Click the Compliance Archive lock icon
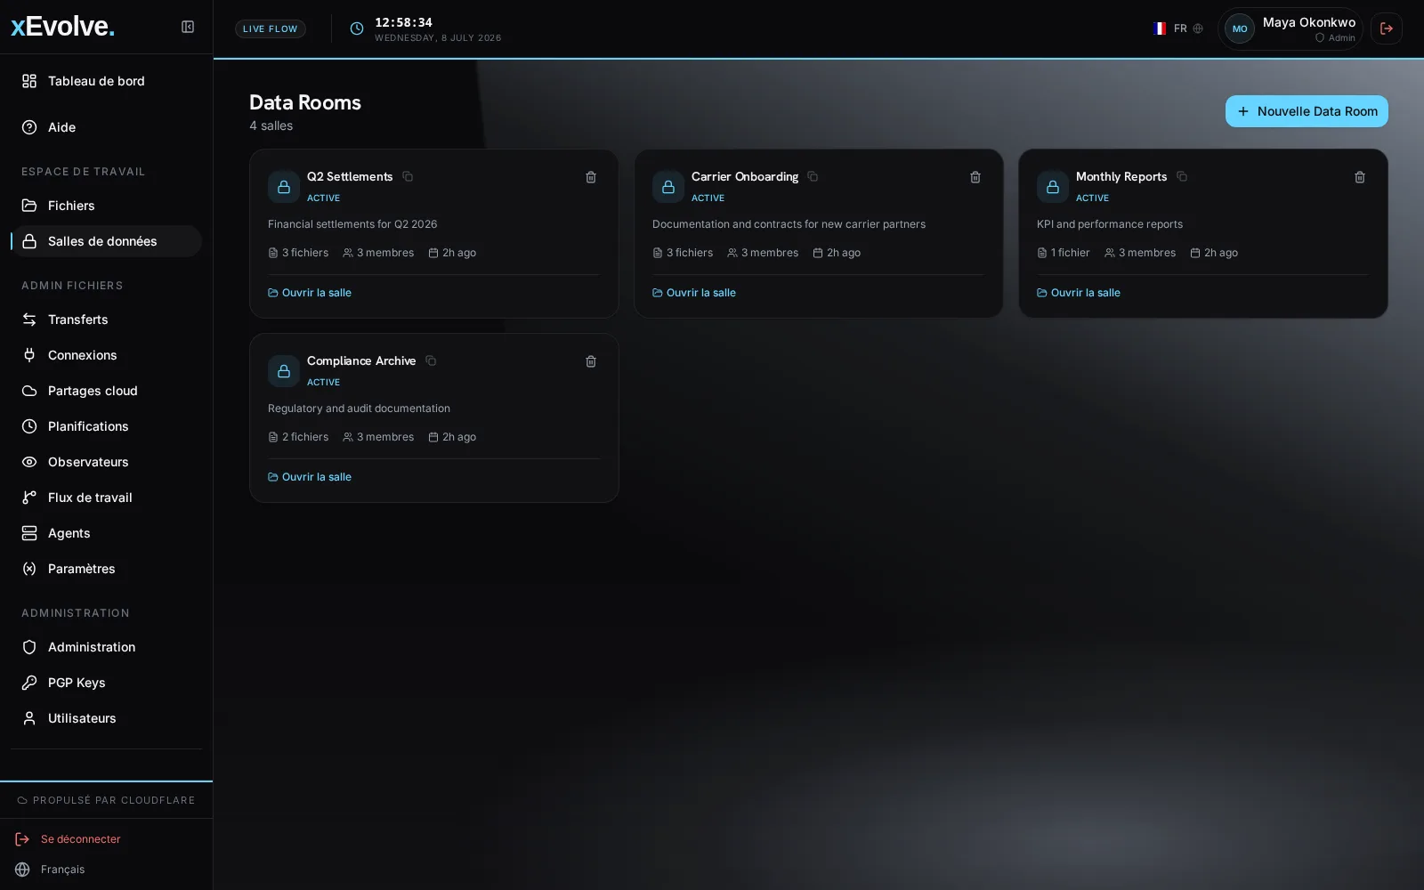The image size is (1424, 890). 284,371
